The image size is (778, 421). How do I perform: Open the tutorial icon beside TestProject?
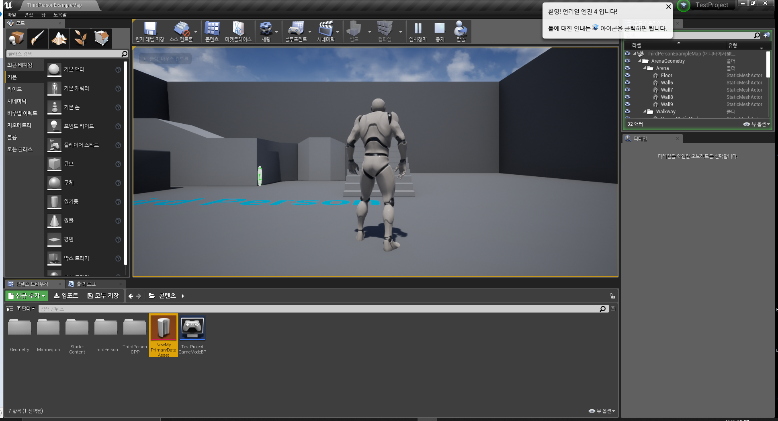pyautogui.click(x=684, y=6)
